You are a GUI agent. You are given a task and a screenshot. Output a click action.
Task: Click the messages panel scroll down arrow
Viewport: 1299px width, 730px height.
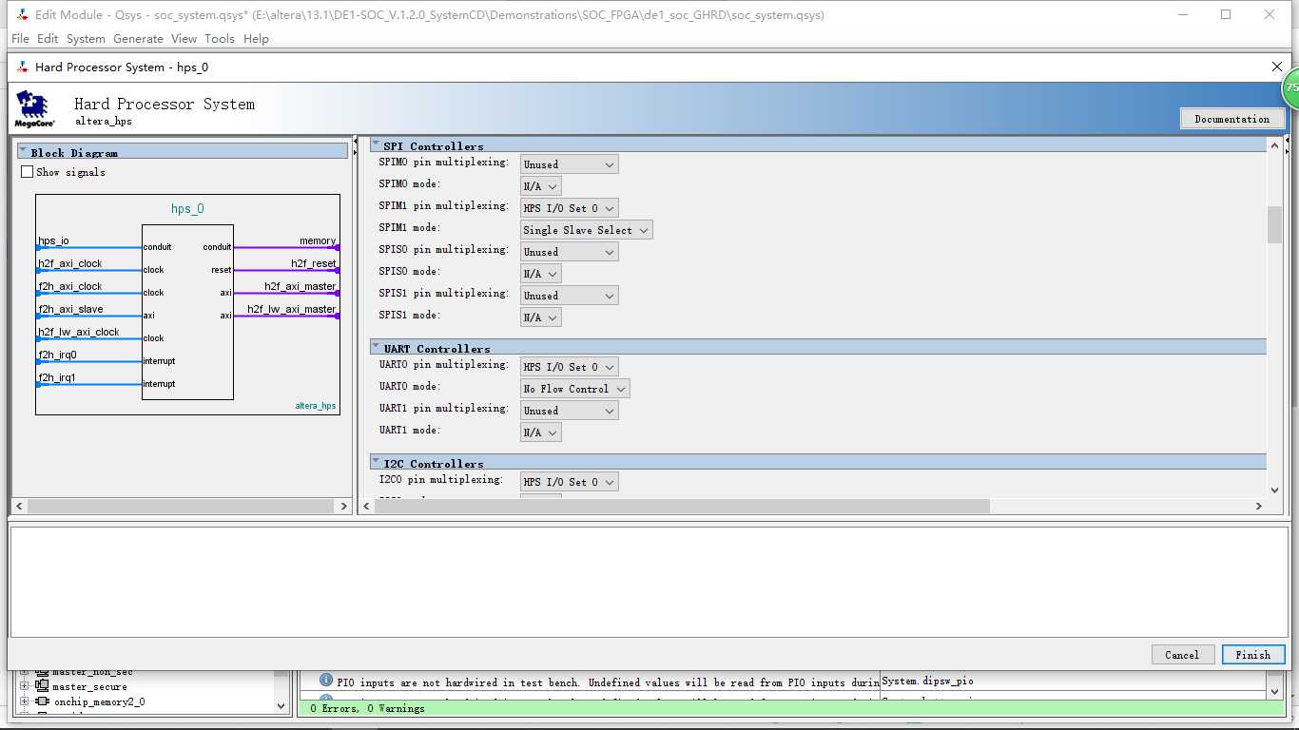1275,691
